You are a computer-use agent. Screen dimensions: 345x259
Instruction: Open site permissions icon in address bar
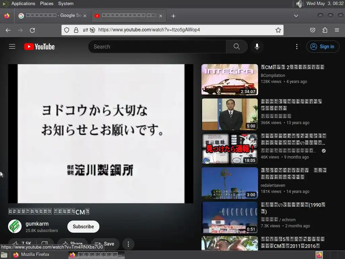(x=85, y=30)
